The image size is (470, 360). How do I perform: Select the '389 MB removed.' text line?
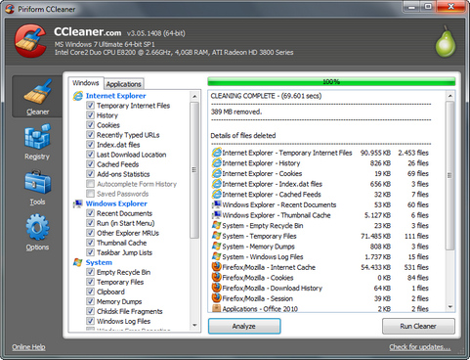236,112
